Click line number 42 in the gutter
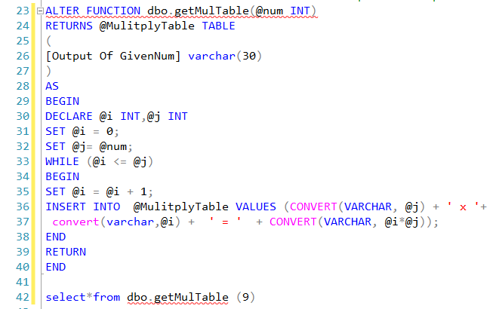The image size is (493, 309). pos(23,297)
